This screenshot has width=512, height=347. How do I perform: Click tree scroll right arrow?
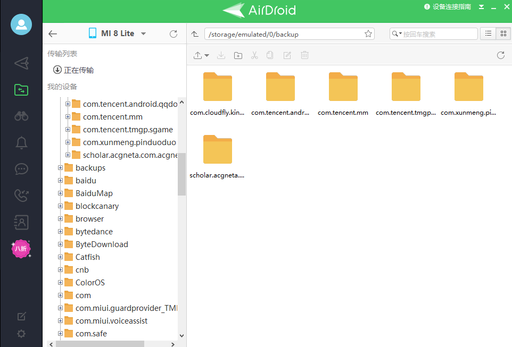click(x=173, y=344)
